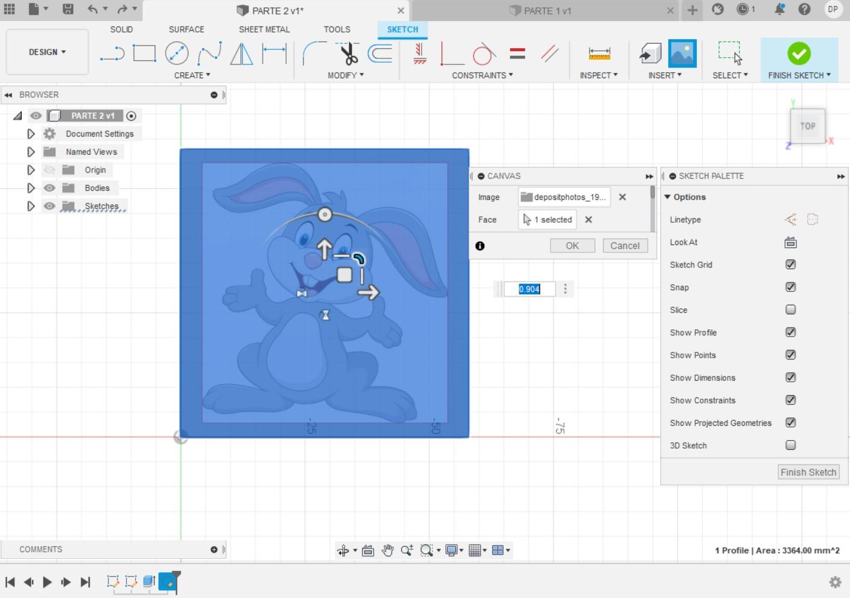Select the Pan hand tool in navigation bar
Viewport: 850px width, 598px height.
click(x=387, y=550)
